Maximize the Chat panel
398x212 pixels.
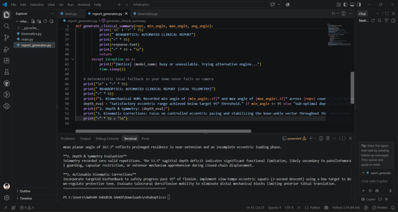(x=387, y=14)
